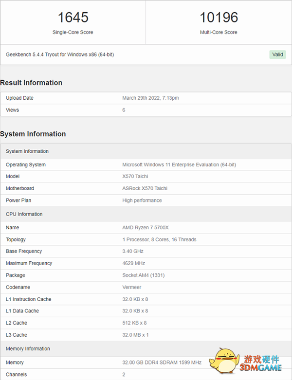Click the Geekbench 5.4.4 Tryout version text
The height and width of the screenshot is (380, 292).
[60, 54]
